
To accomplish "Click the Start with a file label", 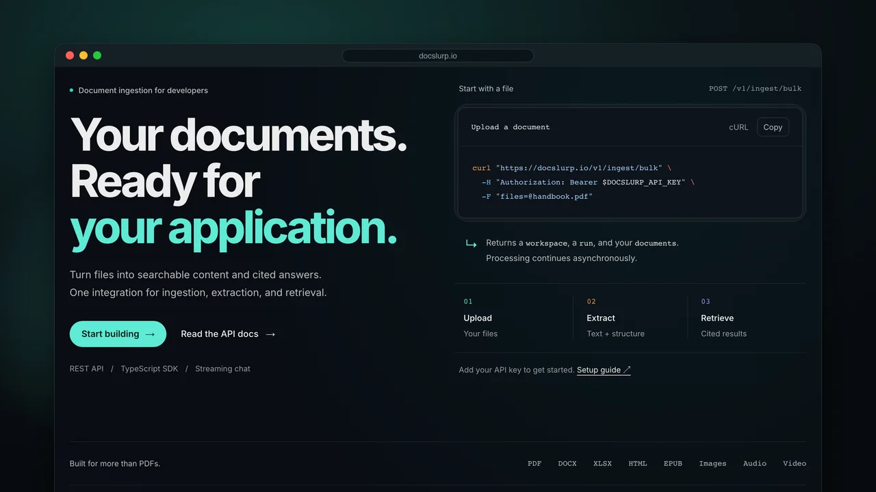I will click(x=486, y=89).
